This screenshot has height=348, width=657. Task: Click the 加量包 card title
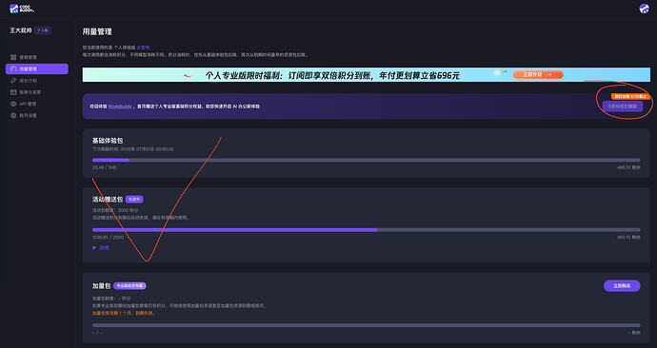(101, 286)
